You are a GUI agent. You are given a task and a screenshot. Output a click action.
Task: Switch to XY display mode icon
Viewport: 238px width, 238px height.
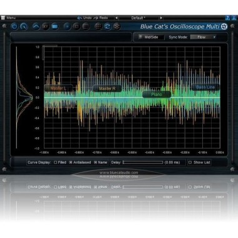[45, 27]
